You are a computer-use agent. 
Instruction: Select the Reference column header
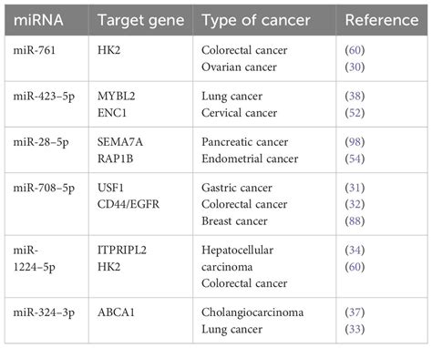[x=382, y=20]
